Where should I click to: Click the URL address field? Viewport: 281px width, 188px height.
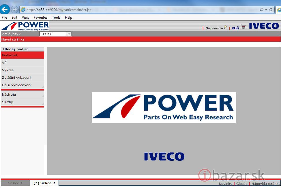[x=138, y=10]
